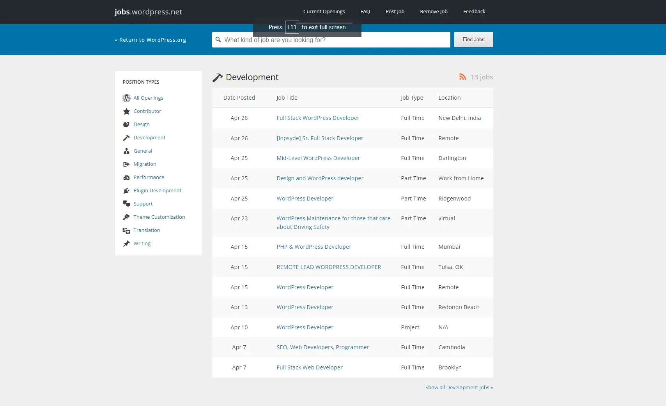Screen dimensions: 666x406
Task: Select All Openings position type
Action: [x=148, y=98]
